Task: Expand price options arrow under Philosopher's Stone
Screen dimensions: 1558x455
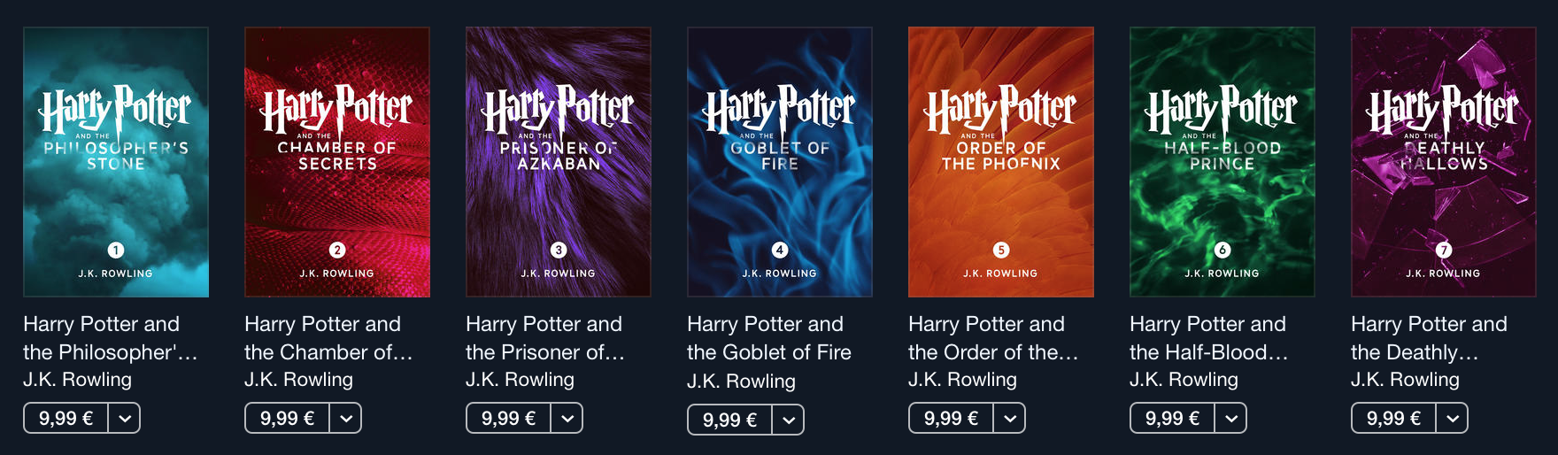Action: (125, 418)
